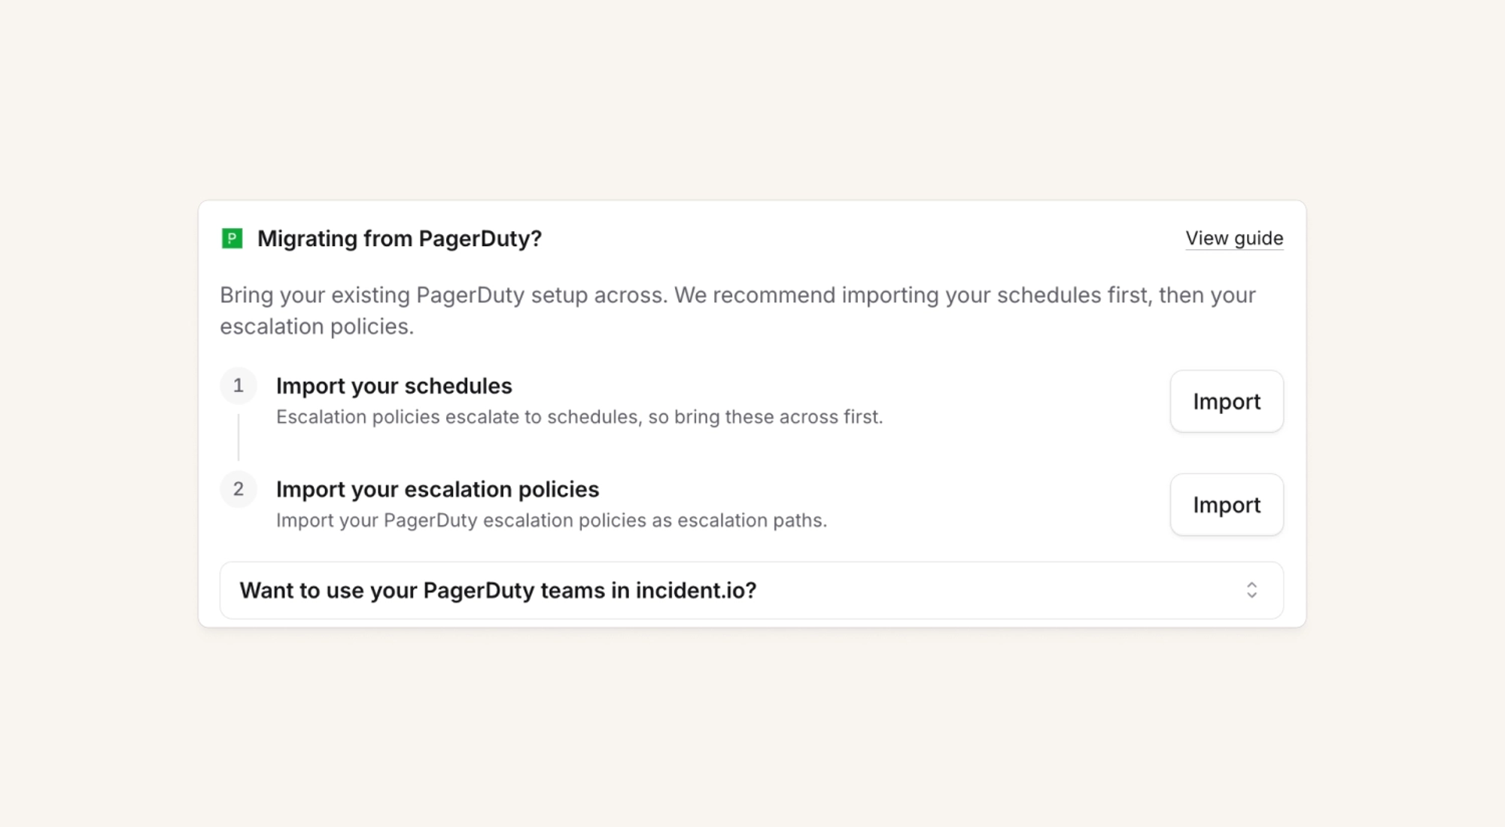Image resolution: width=1505 pixels, height=827 pixels.
Task: Click the 'escalation policies.' end of intro paragraph
Action: point(317,327)
